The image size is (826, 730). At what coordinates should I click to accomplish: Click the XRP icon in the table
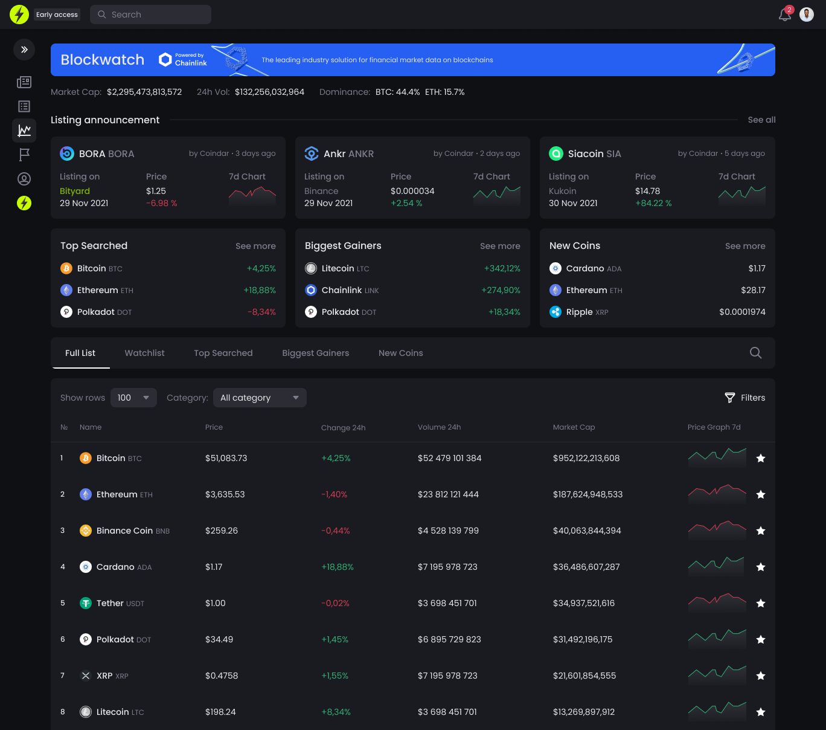click(86, 676)
